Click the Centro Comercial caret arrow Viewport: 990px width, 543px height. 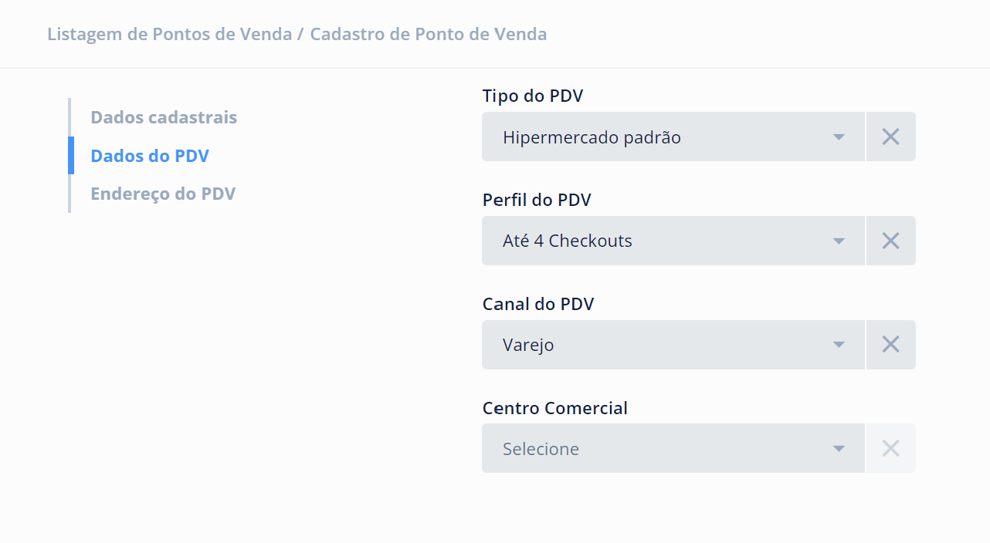[x=839, y=449]
